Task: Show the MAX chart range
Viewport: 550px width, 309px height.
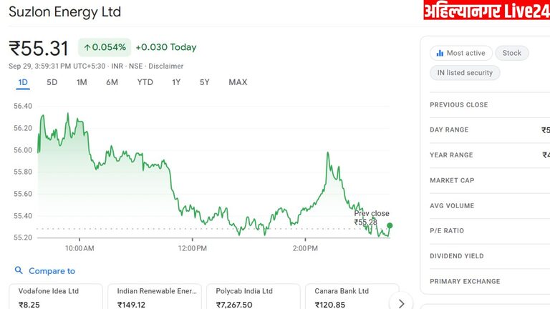Action: coord(238,82)
